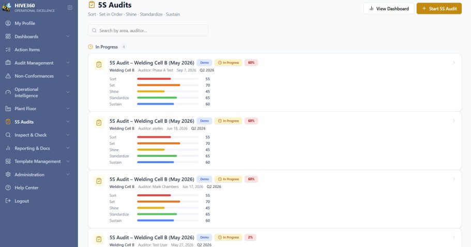Click 'Jun 18, 2026' date text
471x247 pixels.
[177, 128]
